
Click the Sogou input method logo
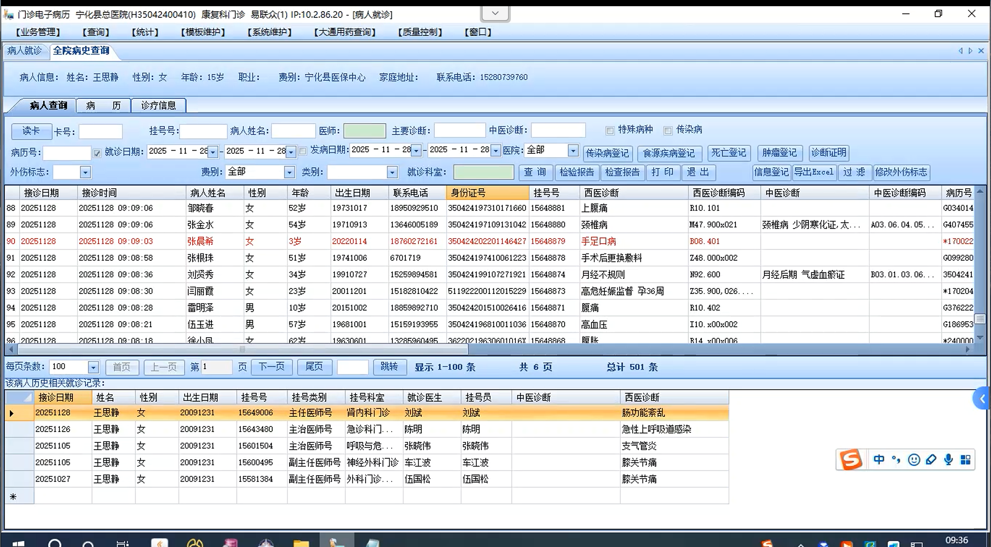850,460
